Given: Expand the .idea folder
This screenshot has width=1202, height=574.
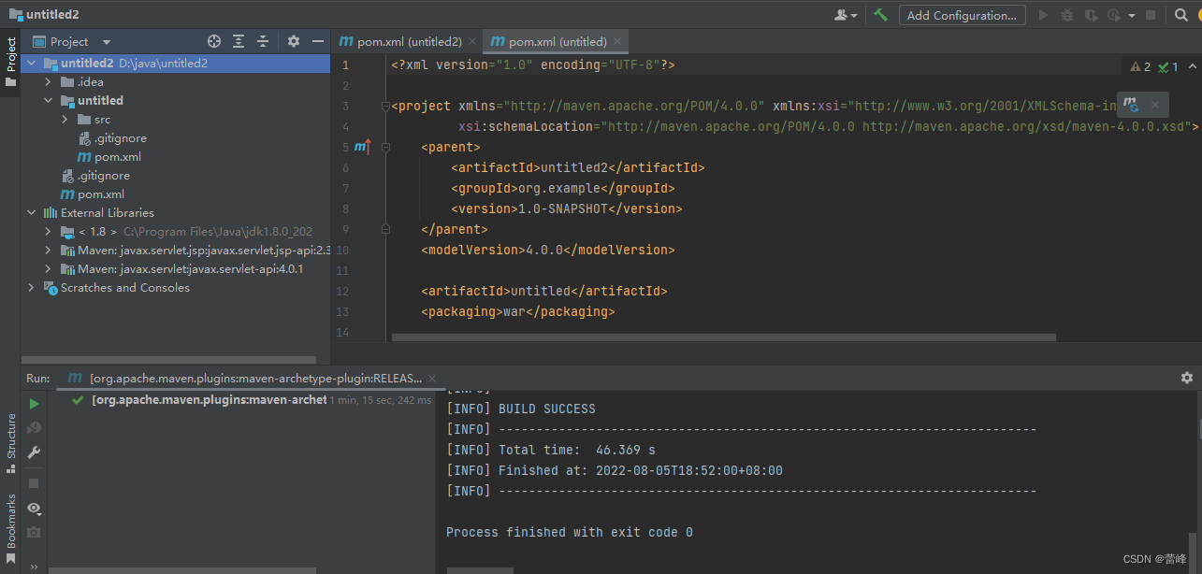Looking at the screenshot, I should click(x=48, y=82).
